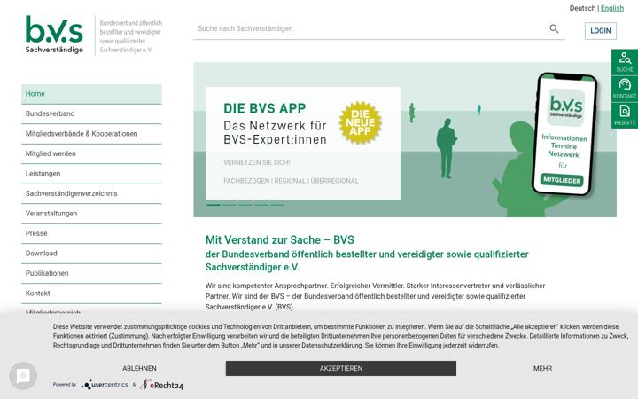
Task: Open the SUCHE side panel icon
Action: click(x=625, y=62)
